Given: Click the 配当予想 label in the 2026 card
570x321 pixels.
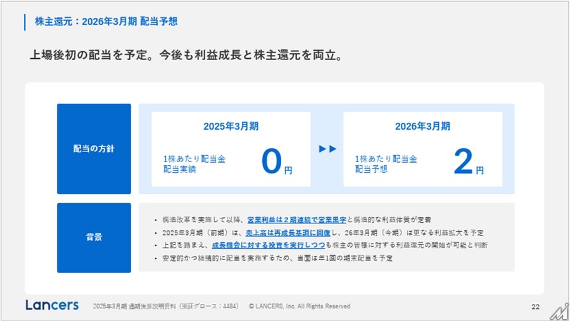Looking at the screenshot, I should click(371, 169).
